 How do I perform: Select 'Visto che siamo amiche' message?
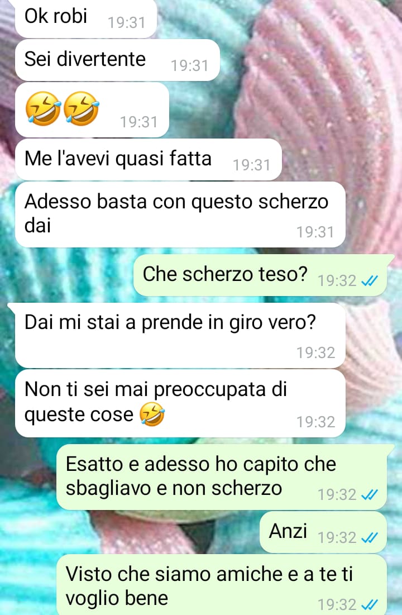[222, 585]
